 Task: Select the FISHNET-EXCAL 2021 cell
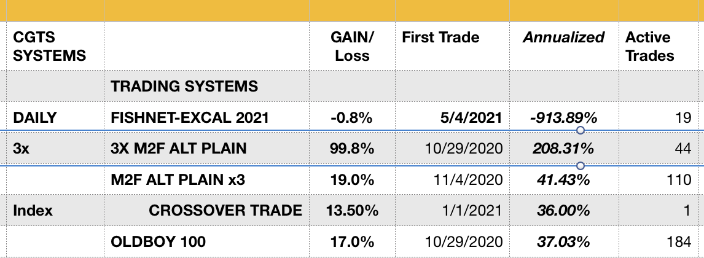(x=207, y=117)
